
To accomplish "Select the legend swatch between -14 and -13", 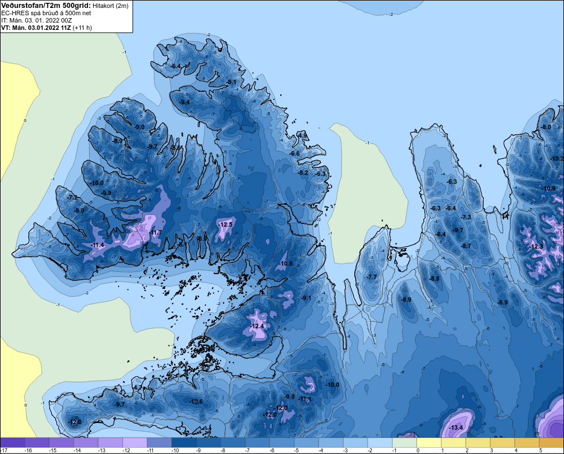I will (86, 443).
